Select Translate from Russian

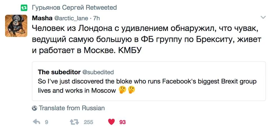pyautogui.click(x=72, y=108)
